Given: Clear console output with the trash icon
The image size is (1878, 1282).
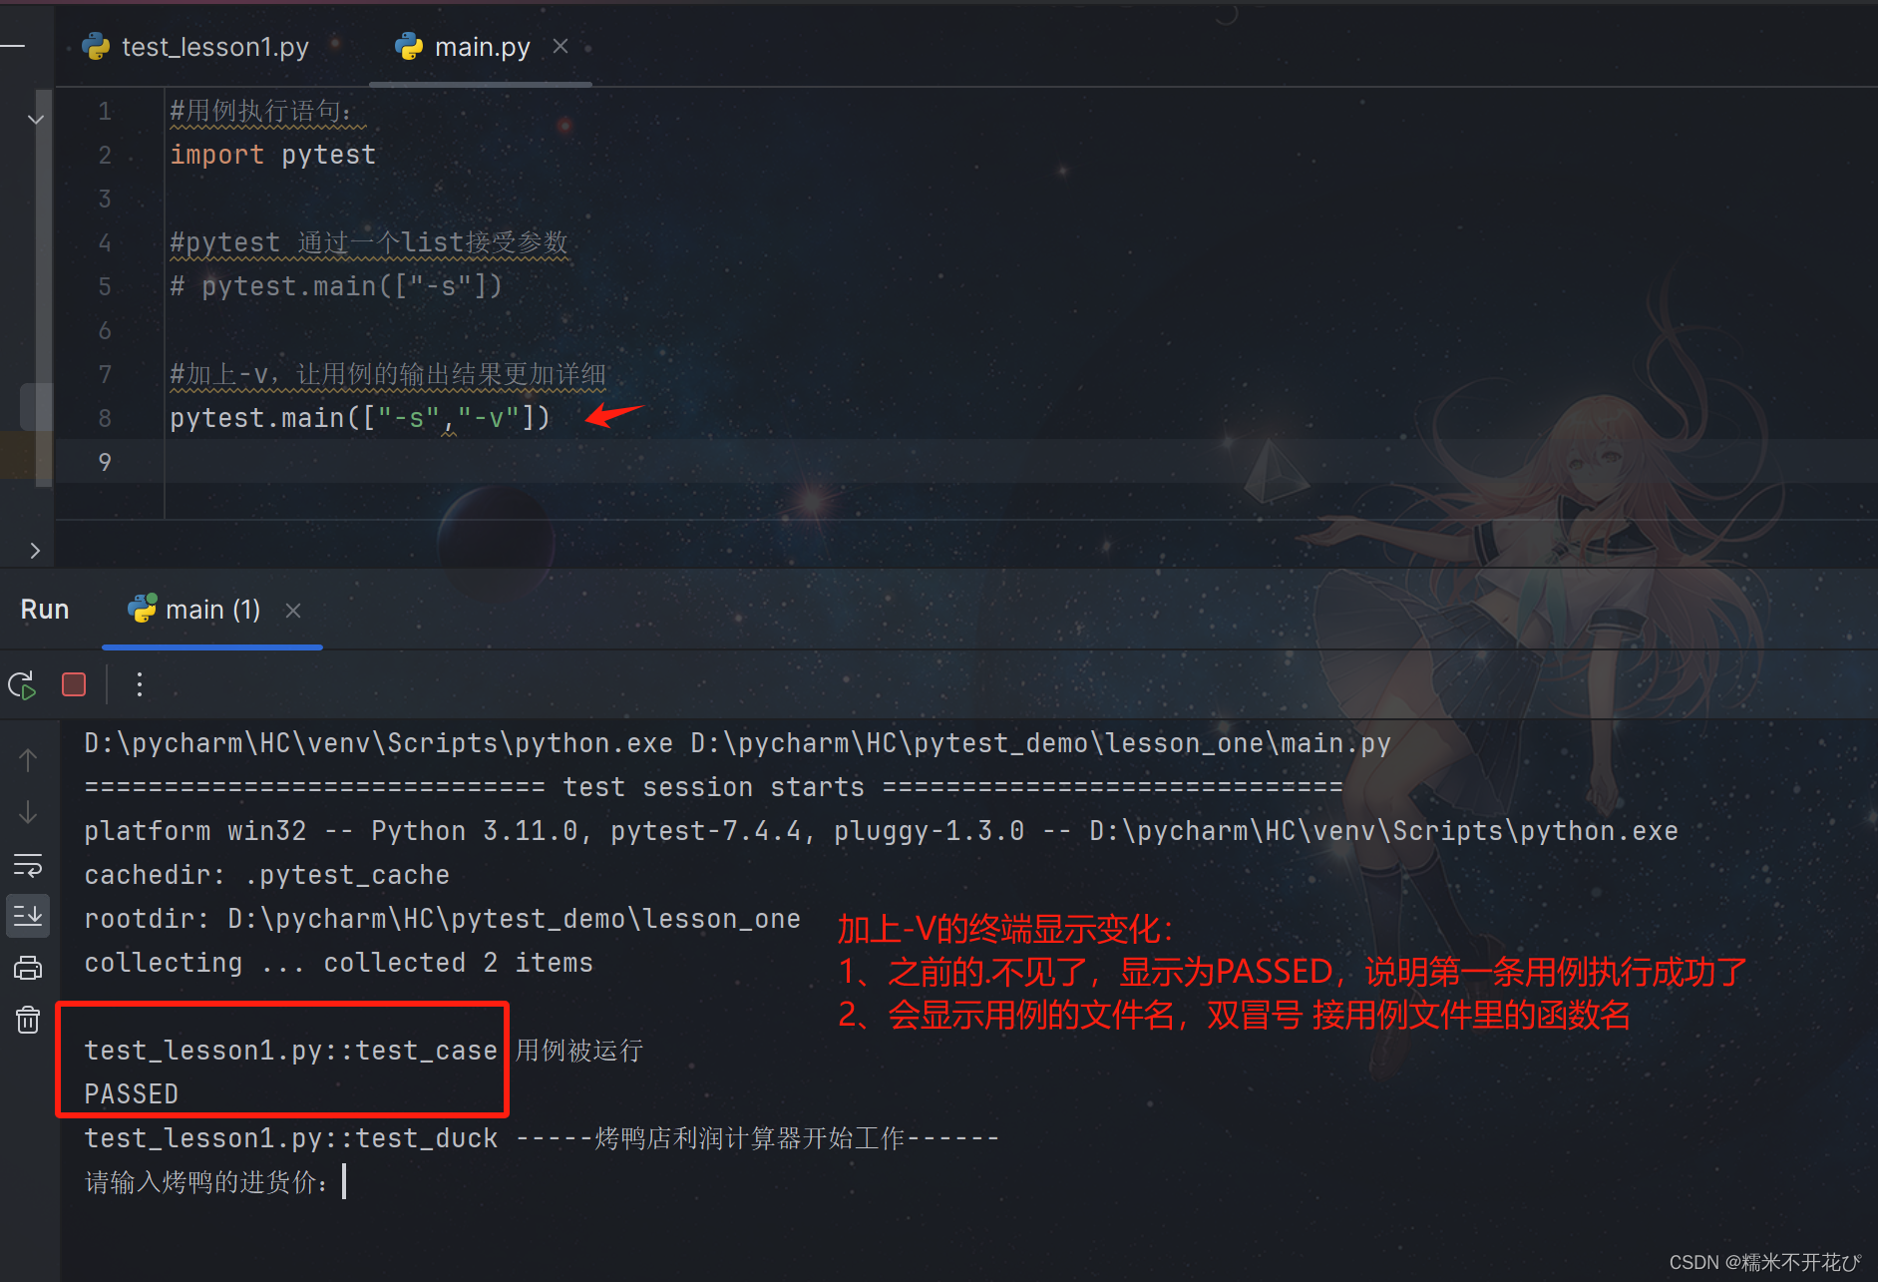Looking at the screenshot, I should tap(28, 1020).
